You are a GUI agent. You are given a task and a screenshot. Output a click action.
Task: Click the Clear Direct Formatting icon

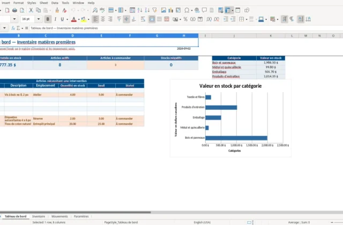tap(64, 10)
